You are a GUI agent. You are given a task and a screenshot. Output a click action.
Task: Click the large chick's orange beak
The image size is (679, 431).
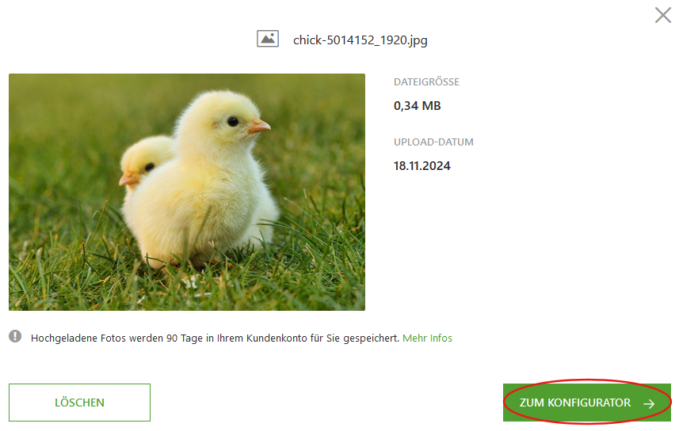tap(258, 127)
